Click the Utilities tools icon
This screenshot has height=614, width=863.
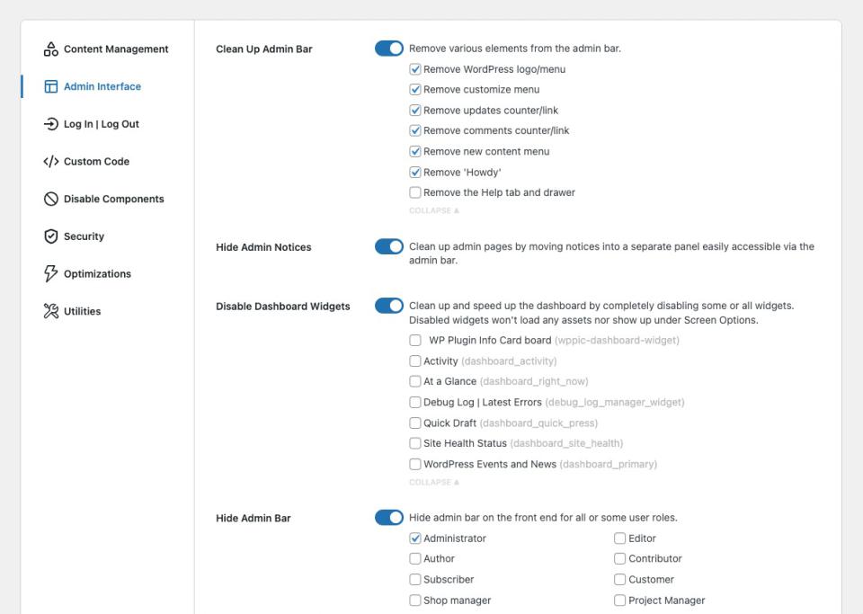(x=51, y=312)
